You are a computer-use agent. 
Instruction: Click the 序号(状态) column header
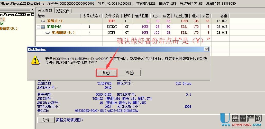click(x=91, y=16)
